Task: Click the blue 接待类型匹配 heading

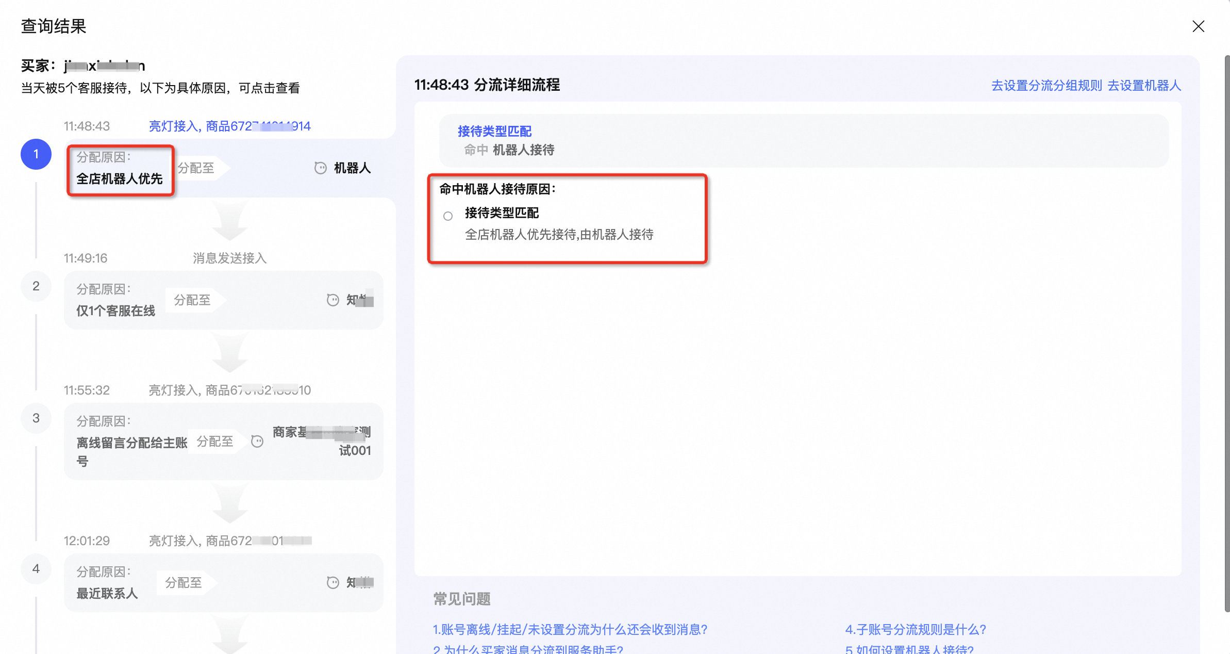Action: [494, 131]
